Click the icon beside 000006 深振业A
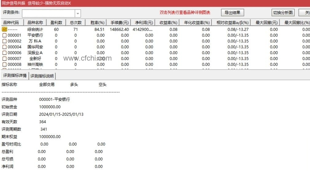Screen dimensions: 310x171 click(x=4, y=53)
